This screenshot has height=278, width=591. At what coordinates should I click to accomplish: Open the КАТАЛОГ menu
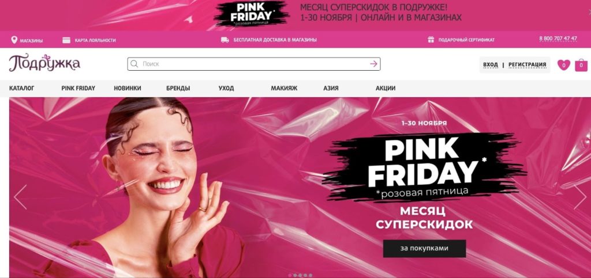point(21,88)
